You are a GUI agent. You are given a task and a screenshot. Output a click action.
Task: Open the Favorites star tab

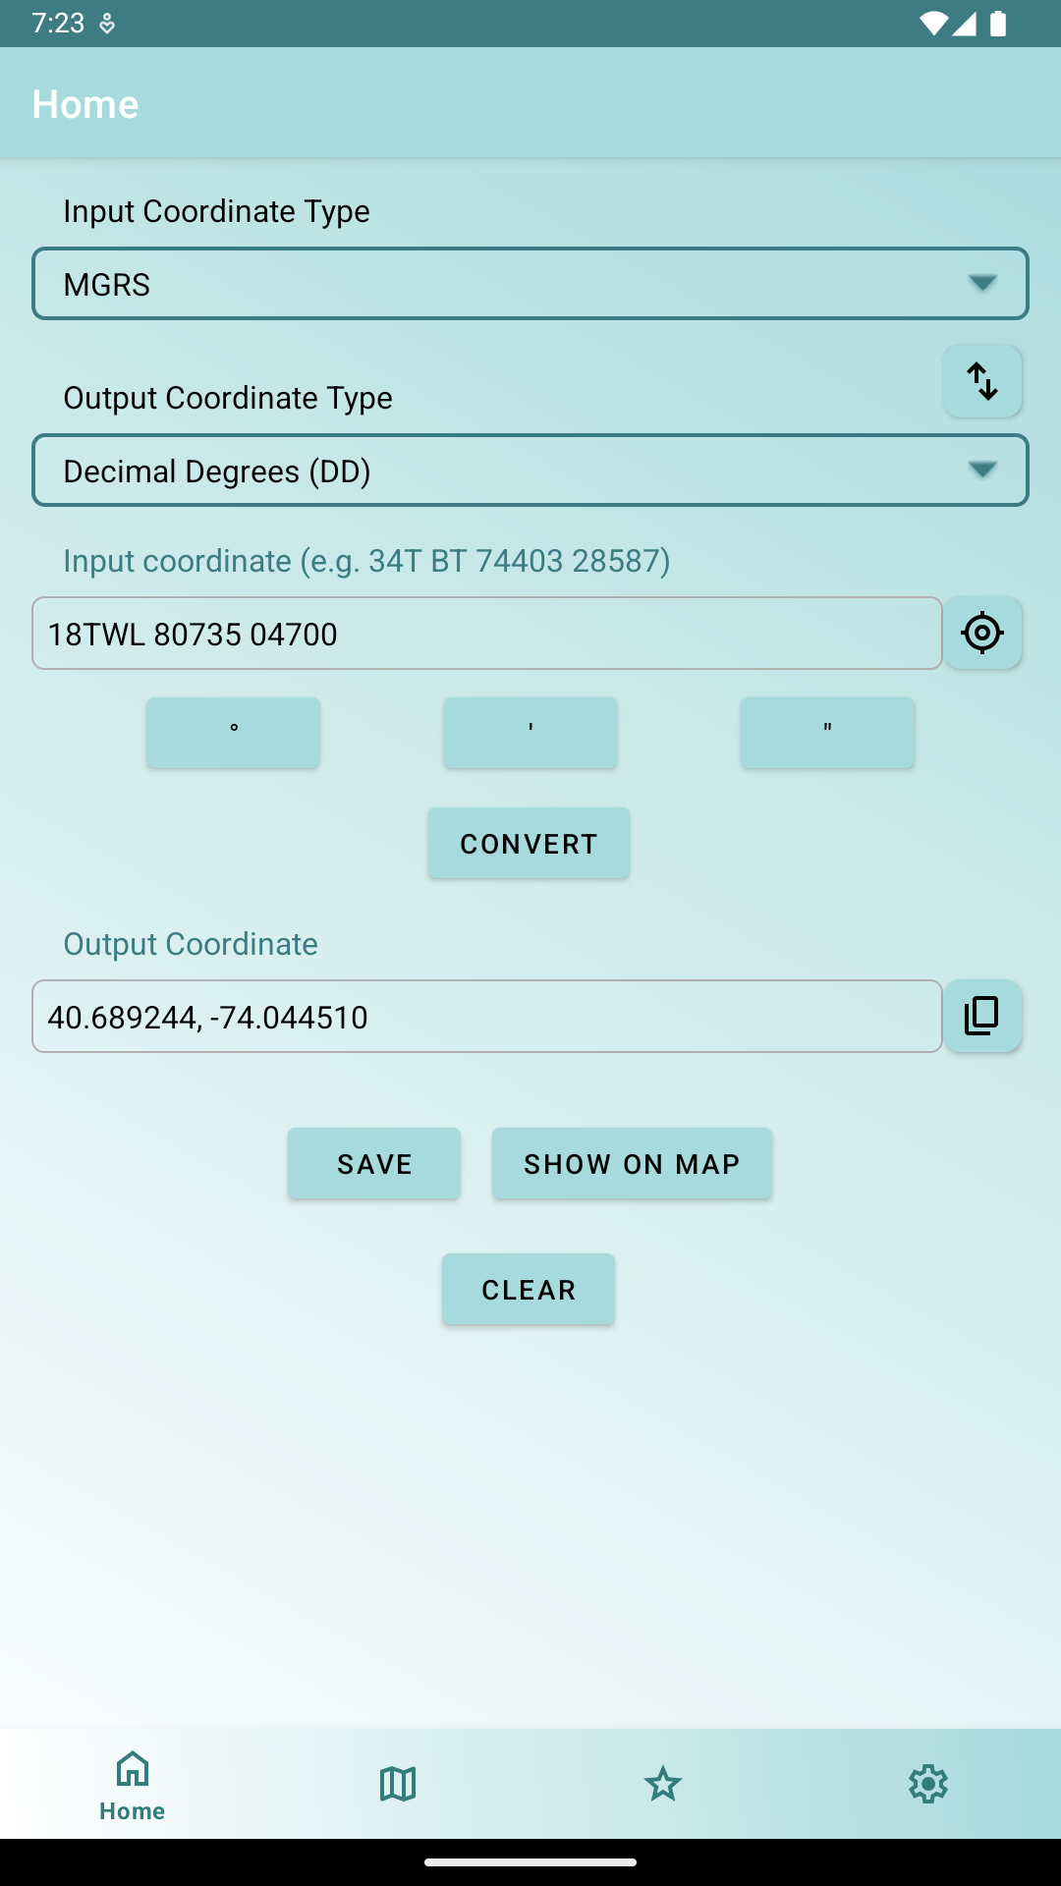663,1783
